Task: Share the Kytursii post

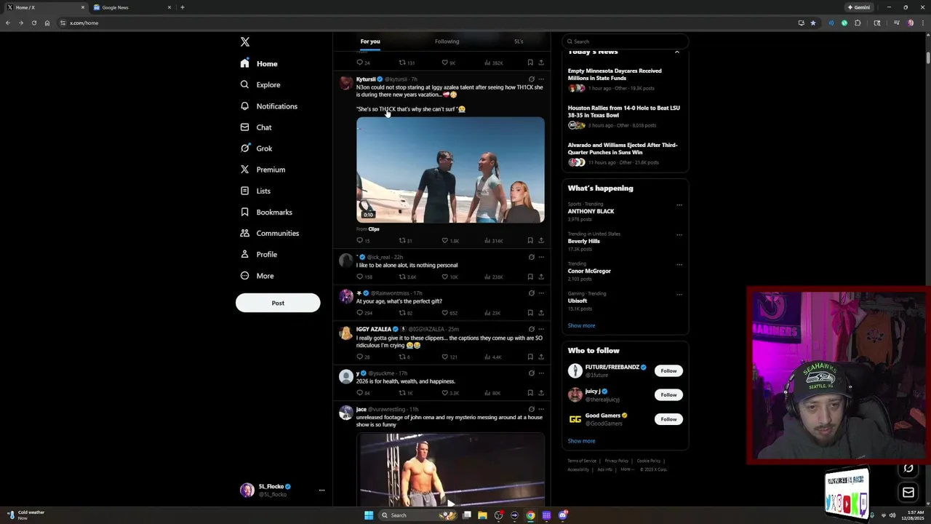Action: (x=540, y=240)
